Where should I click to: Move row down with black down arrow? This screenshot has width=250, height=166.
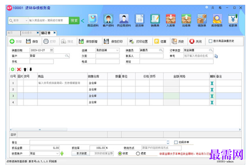click(x=31, y=69)
